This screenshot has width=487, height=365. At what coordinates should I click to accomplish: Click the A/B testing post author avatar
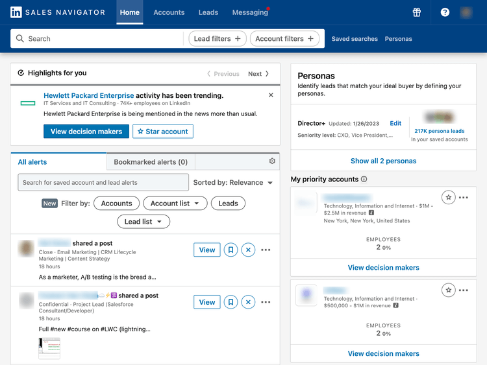point(26,248)
